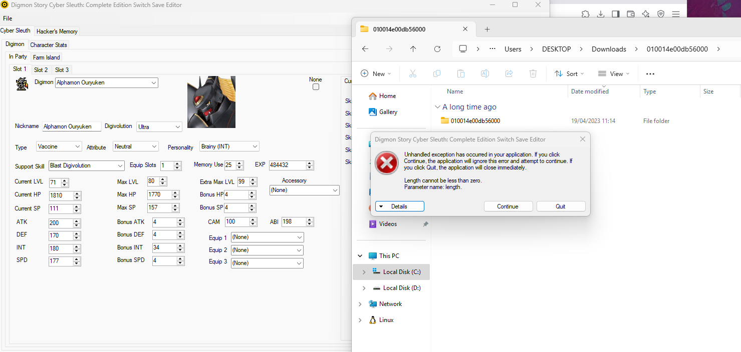Select the Slot 3 tab

pyautogui.click(x=62, y=70)
